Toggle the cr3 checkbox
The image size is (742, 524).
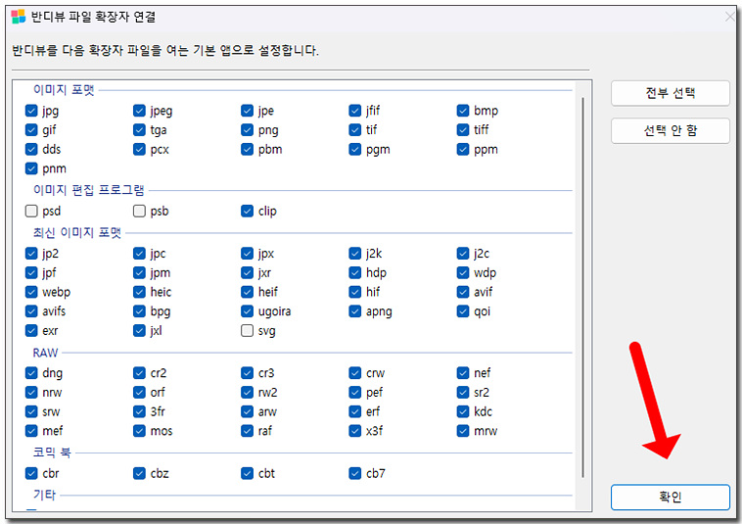pos(247,373)
